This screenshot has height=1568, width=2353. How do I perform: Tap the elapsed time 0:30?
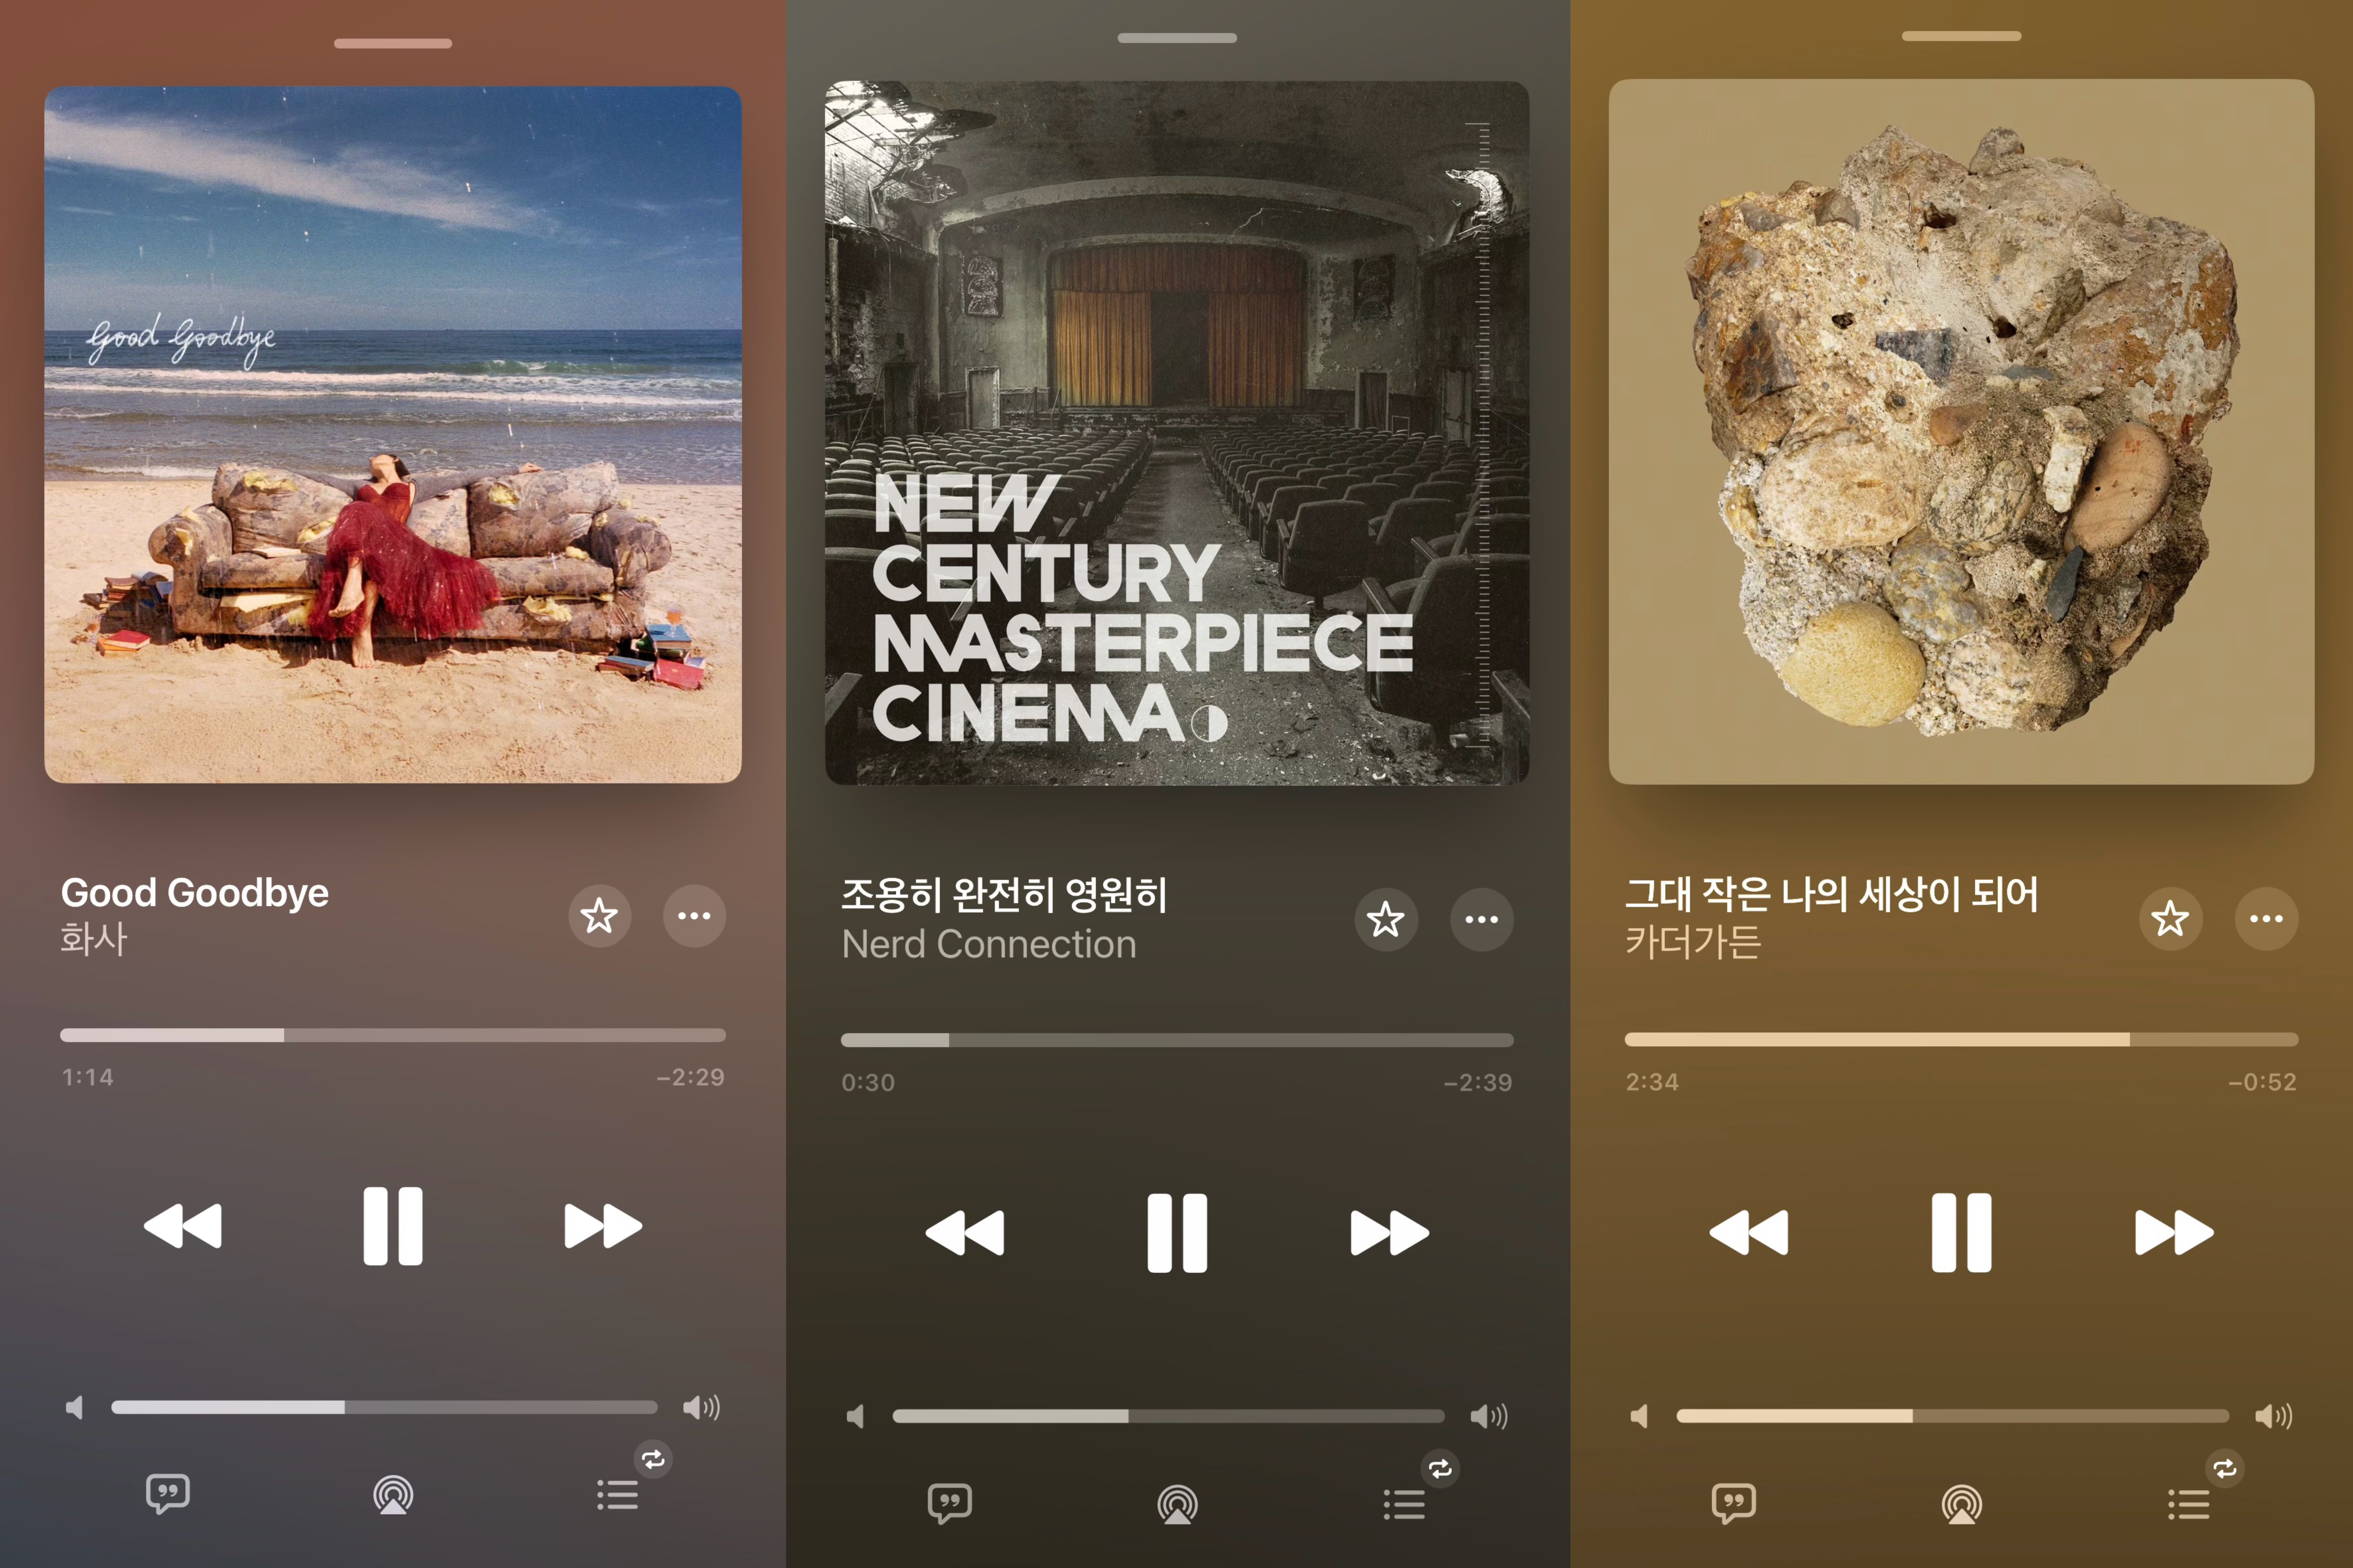click(x=868, y=1082)
